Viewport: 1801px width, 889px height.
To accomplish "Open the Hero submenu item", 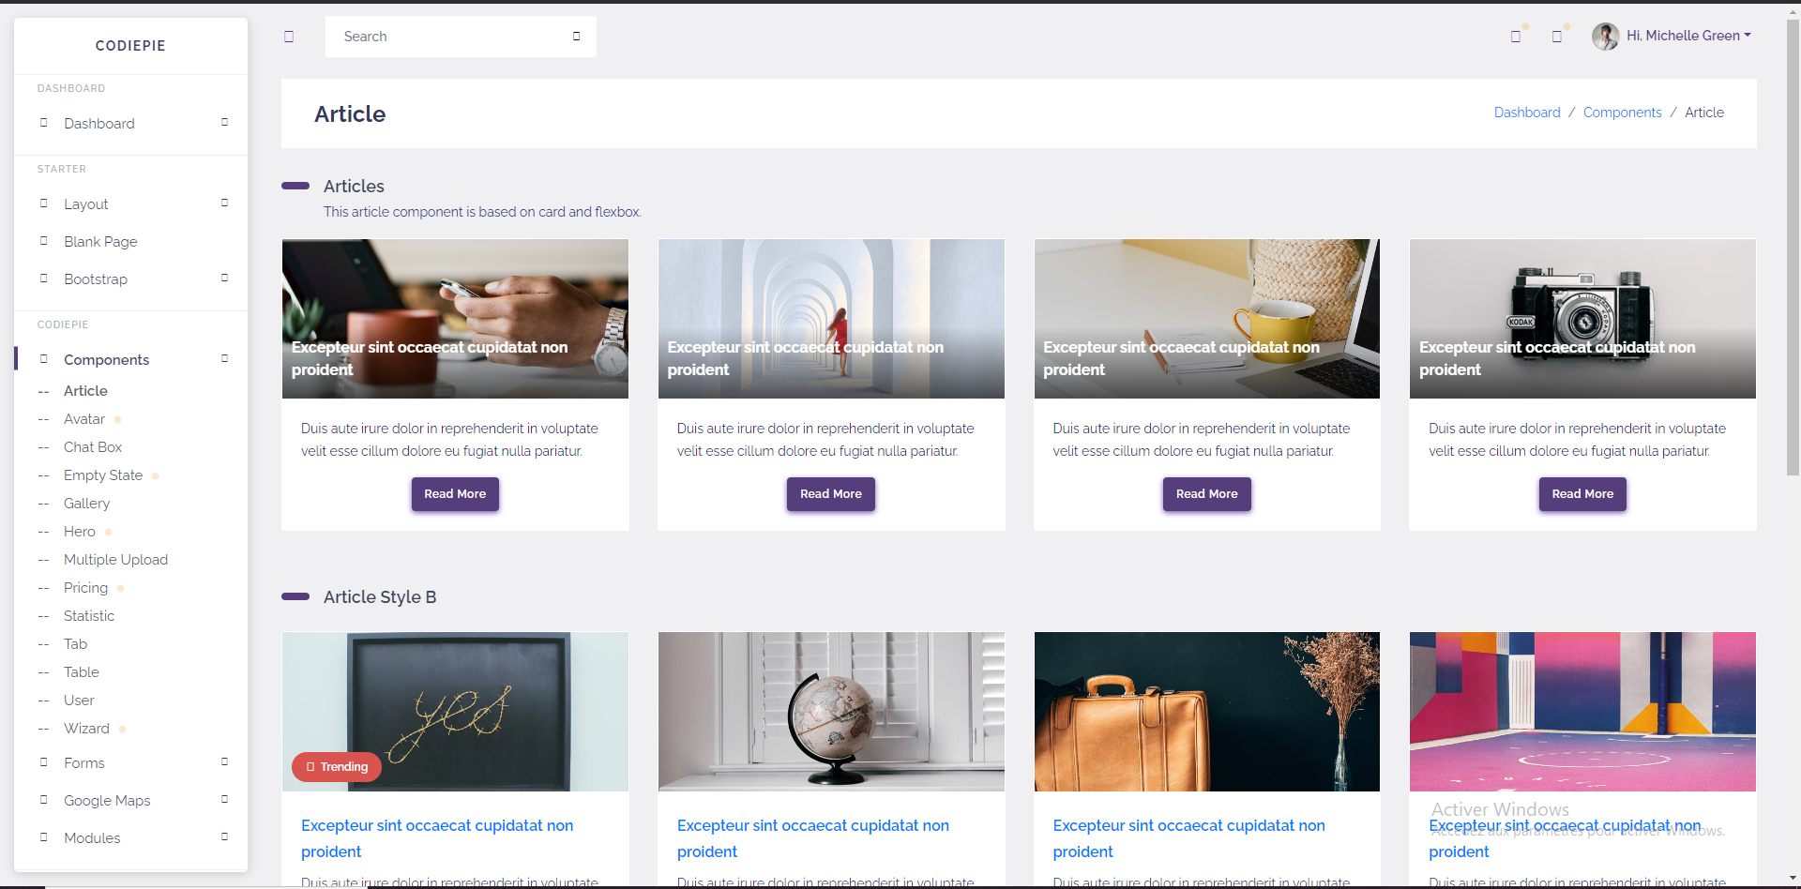I will point(80,532).
